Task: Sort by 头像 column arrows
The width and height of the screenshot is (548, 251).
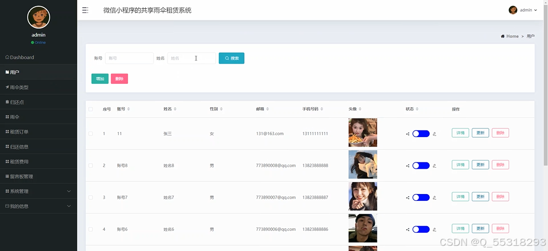Action: tap(360, 109)
